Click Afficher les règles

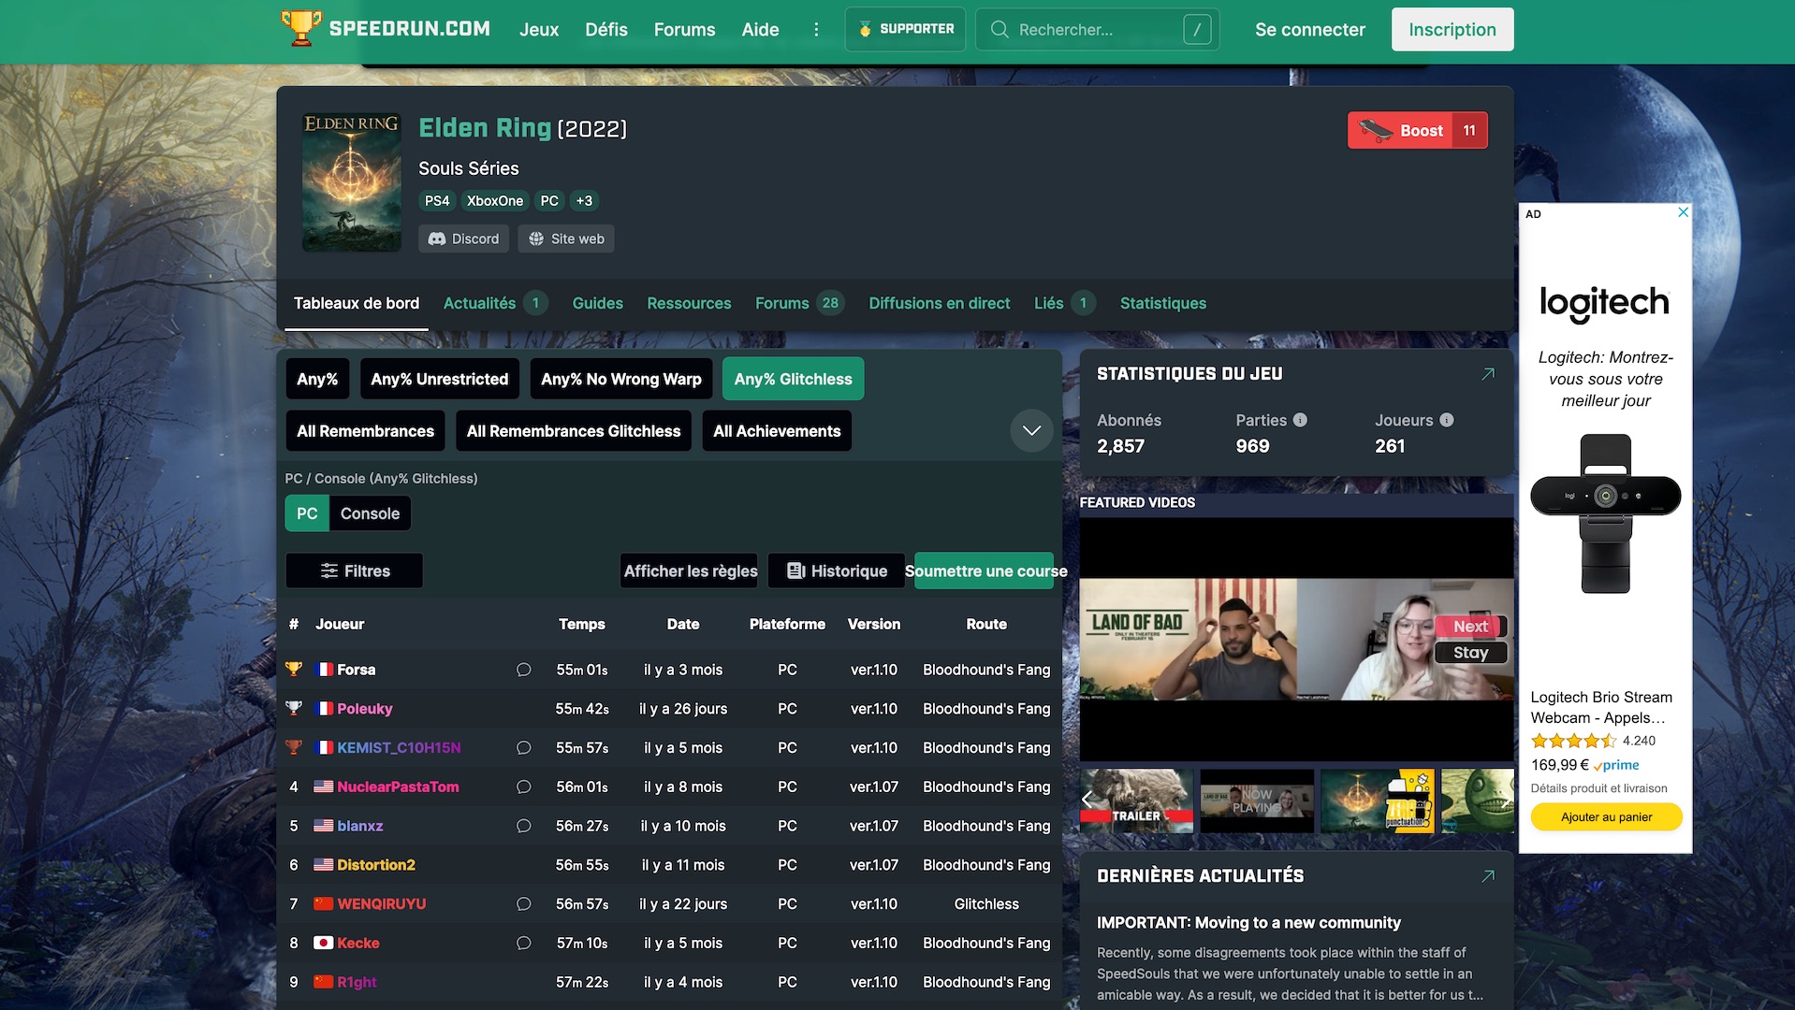tap(691, 570)
